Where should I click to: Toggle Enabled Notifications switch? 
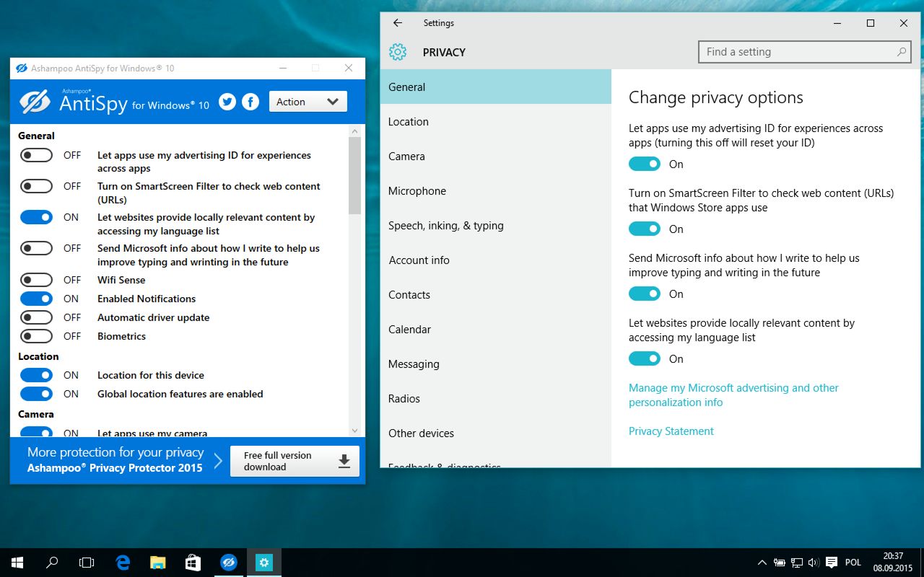coord(36,299)
